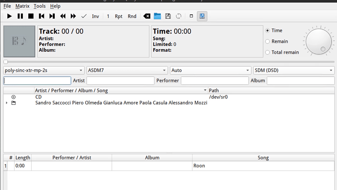The height and width of the screenshot is (190, 337).
Task: Click the album cover art thumbnail
Action: point(20,41)
